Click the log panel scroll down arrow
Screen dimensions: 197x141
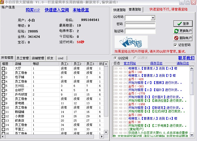[x=192, y=135]
